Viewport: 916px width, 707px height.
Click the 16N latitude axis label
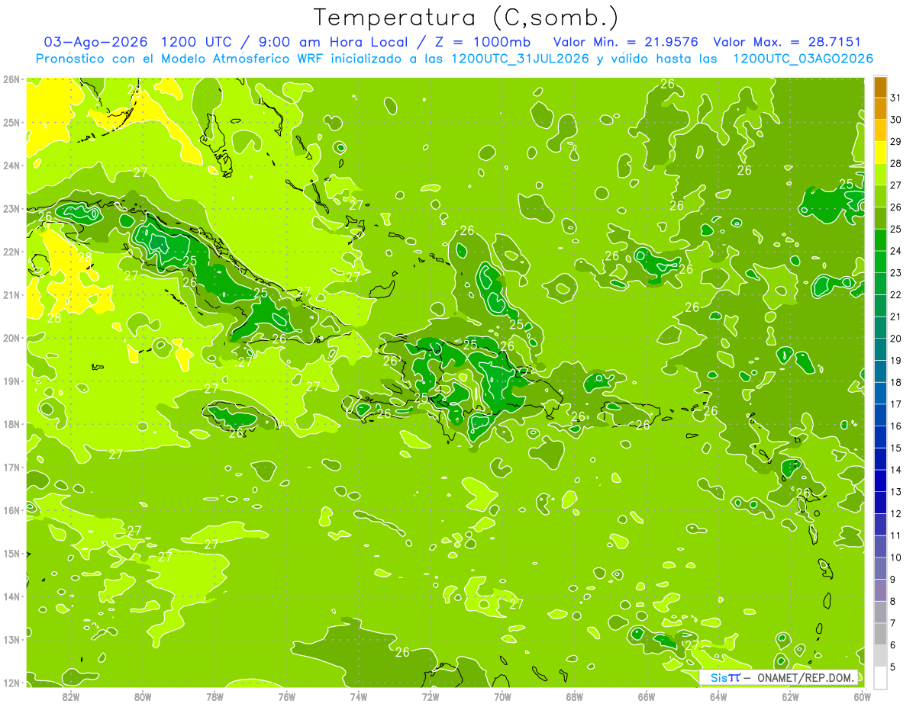11,510
